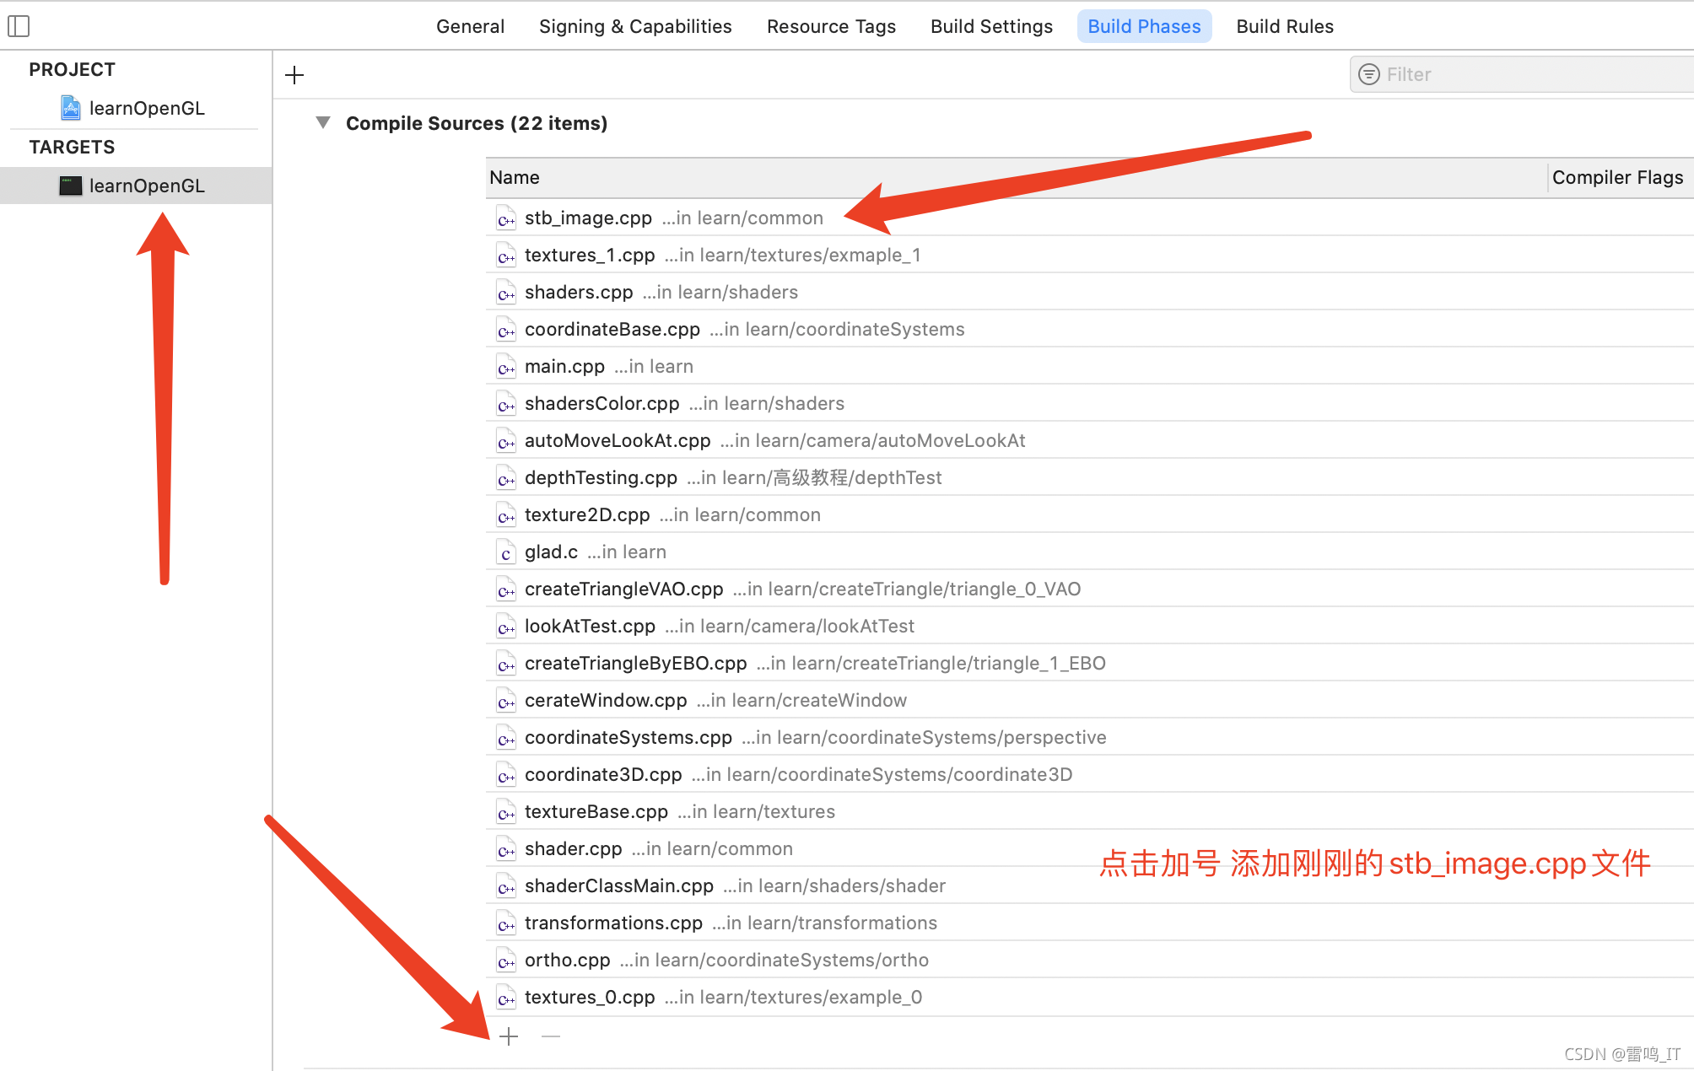Viewport: 1694px width, 1071px height.
Task: Switch to Signing & Capabilities
Action: click(634, 26)
